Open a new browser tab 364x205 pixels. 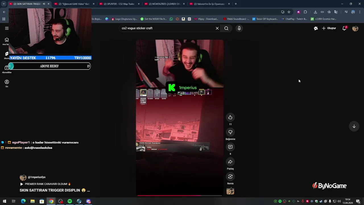point(236,4)
